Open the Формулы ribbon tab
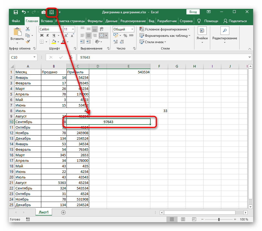This screenshot has width=262, height=231. 95,21
